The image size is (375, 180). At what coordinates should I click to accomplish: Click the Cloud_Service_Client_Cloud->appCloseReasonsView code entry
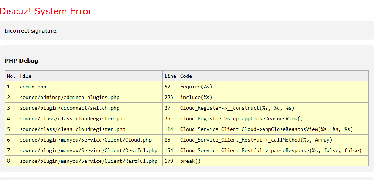click(x=266, y=129)
